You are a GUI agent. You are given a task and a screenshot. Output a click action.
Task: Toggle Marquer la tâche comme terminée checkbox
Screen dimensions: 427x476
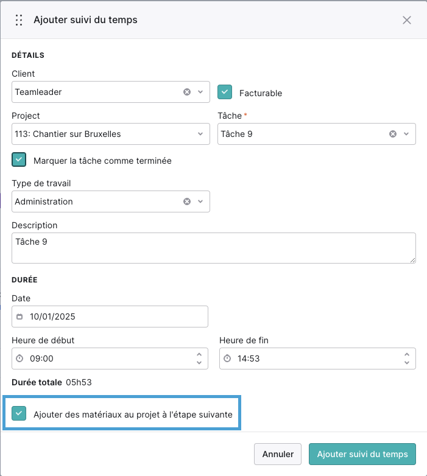pos(19,159)
